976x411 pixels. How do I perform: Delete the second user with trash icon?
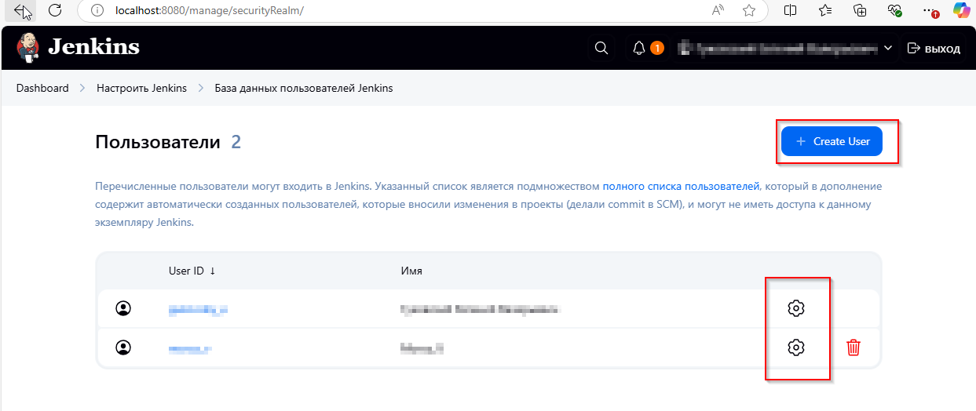pyautogui.click(x=854, y=347)
